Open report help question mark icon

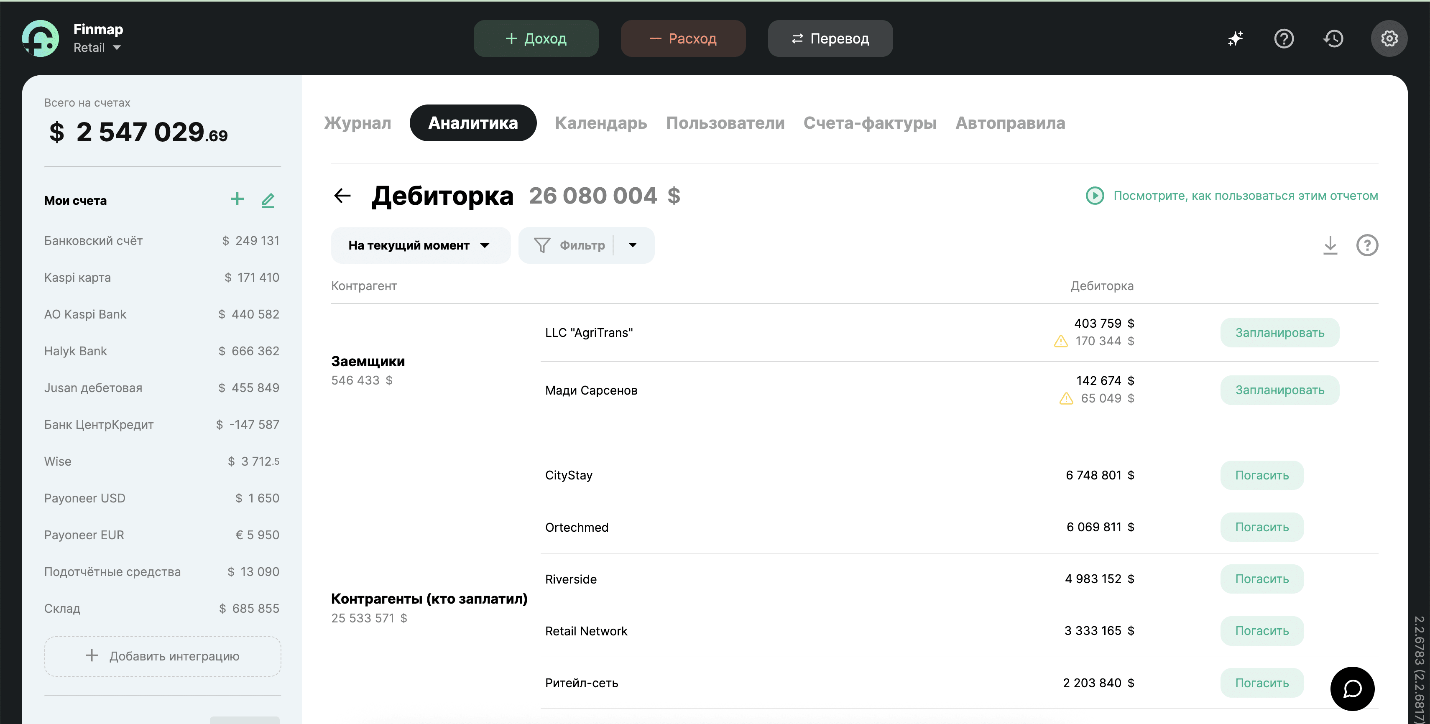pyautogui.click(x=1367, y=245)
